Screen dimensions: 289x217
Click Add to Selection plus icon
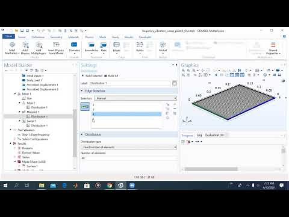coord(175,104)
